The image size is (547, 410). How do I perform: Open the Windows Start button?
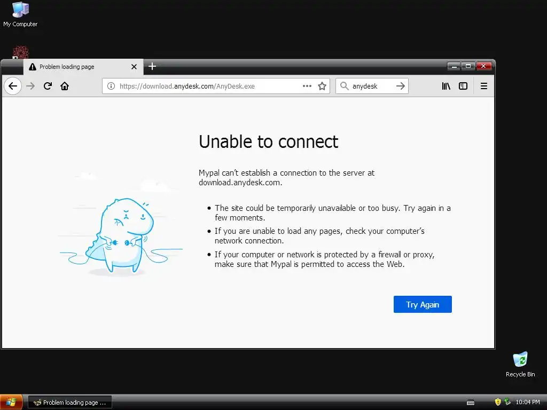12,403
